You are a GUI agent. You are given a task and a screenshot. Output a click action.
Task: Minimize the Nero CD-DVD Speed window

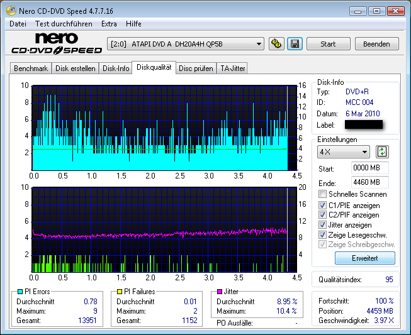(x=358, y=11)
